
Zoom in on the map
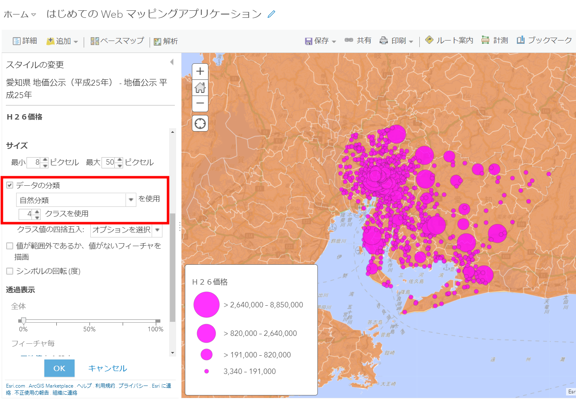(200, 72)
